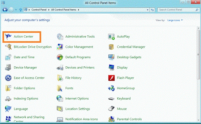
Task: Click the Notification Area Icons icon
Action: click(60, 119)
